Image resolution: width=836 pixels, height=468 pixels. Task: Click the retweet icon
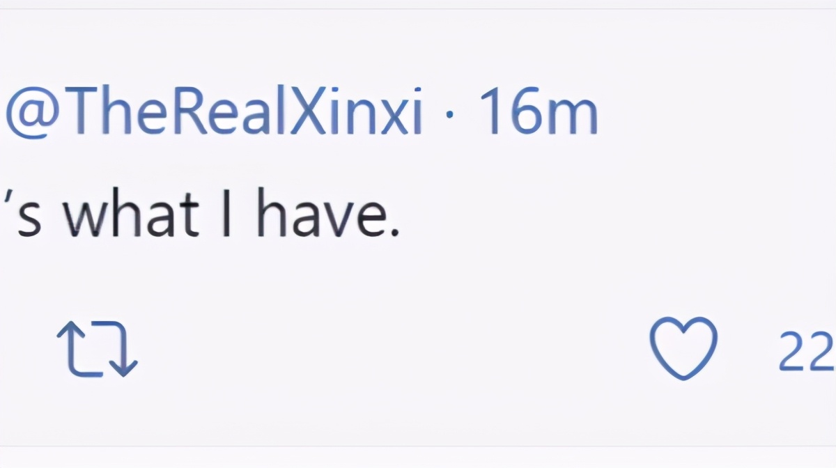click(97, 350)
